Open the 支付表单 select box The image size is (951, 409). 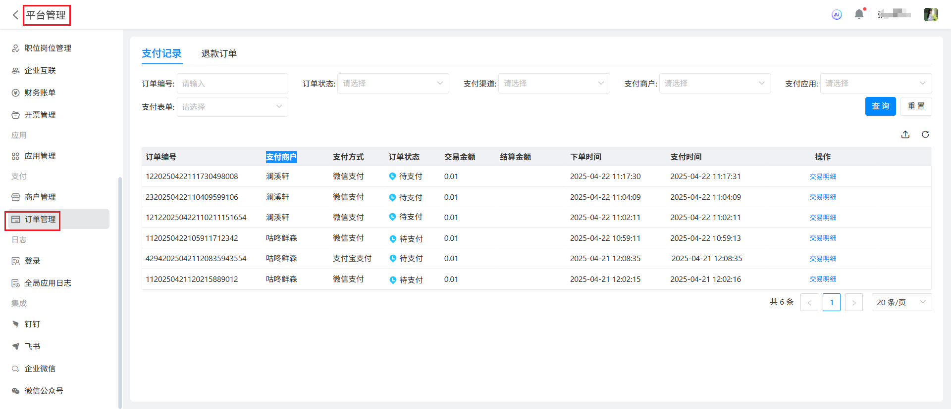pyautogui.click(x=232, y=107)
